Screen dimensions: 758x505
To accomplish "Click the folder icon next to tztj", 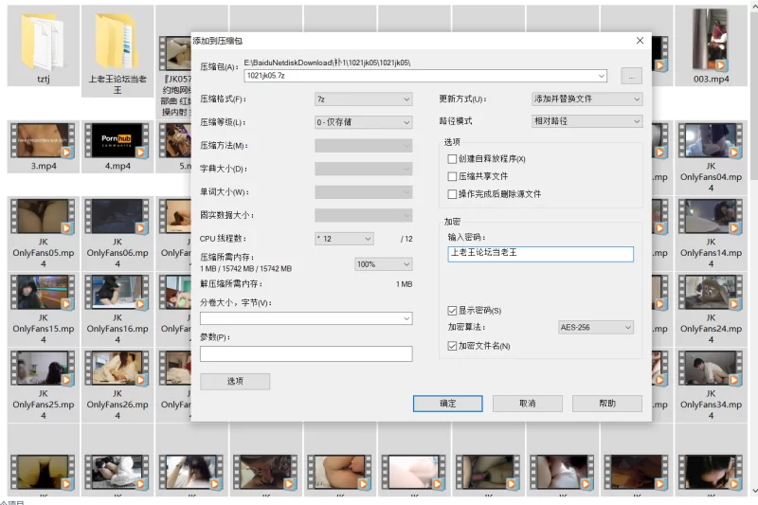I will [x=117, y=42].
